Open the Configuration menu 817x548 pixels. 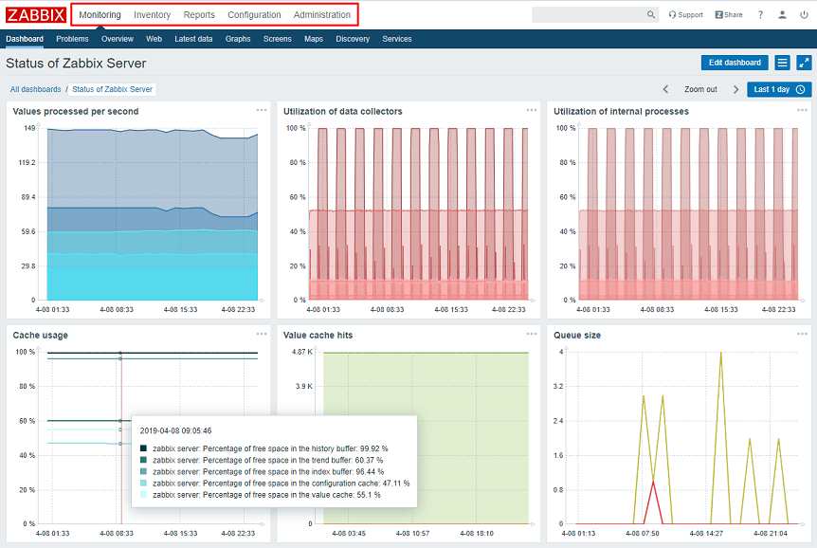coord(254,15)
